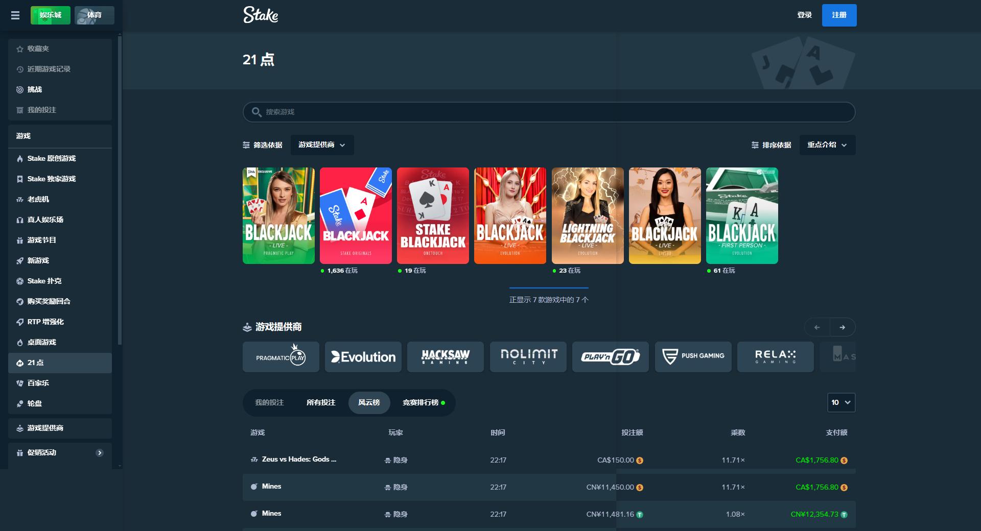Viewport: 981px width, 531px height.
Task: Open OneTouch Stake Blackjack thumbnail
Action: (433, 215)
